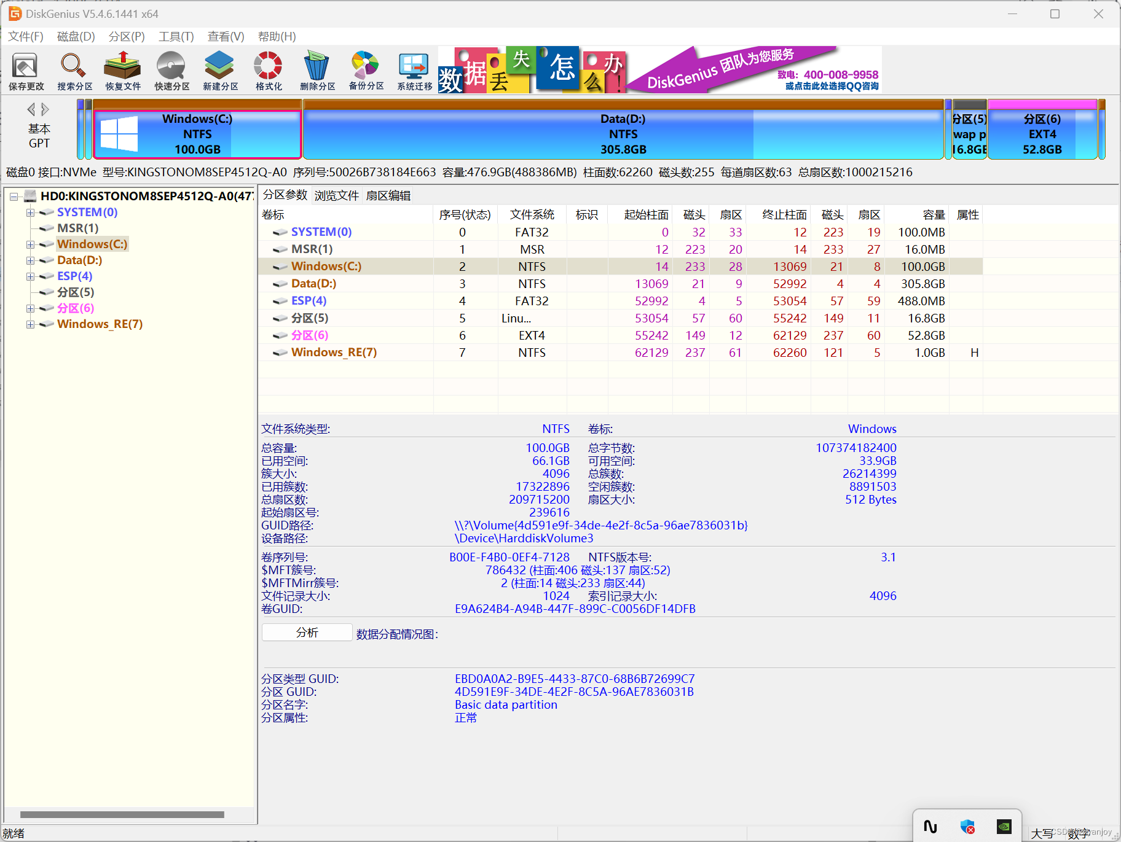Launch the System Migration (系统迁移) tool
Screen dimensions: 1121x842
(414, 71)
